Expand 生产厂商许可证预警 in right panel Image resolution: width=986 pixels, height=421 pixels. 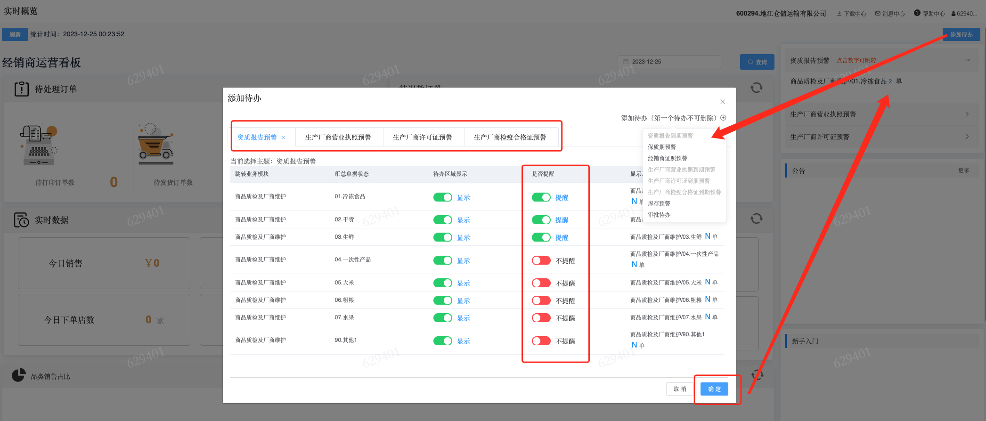click(x=967, y=137)
